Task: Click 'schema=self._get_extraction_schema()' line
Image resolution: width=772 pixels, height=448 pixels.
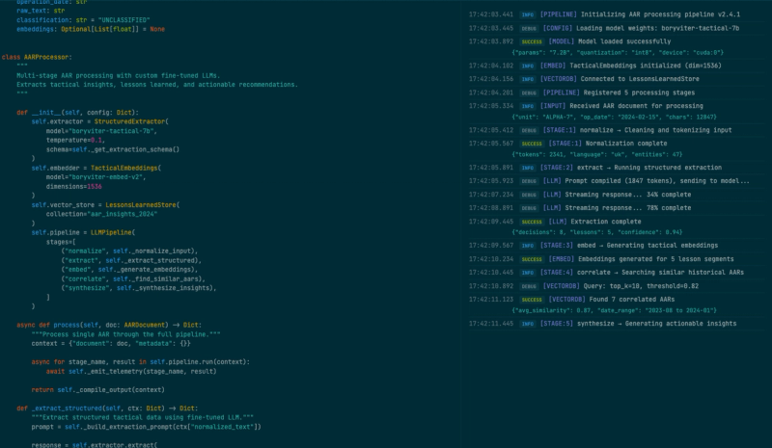Action: point(113,149)
